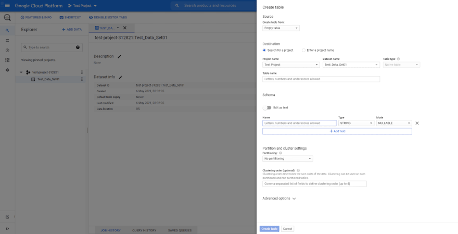Click the Cancel button
The height and width of the screenshot is (234, 458).
[287, 229]
